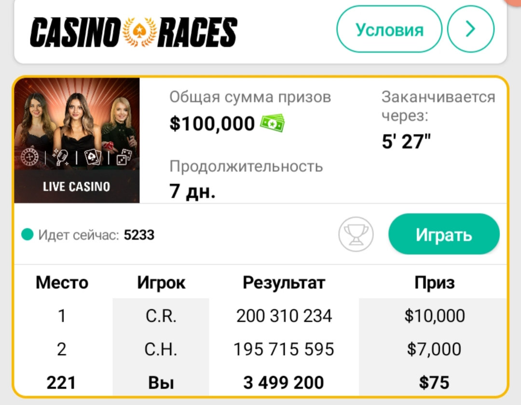Tap the laurel spade logo emblem
The height and width of the screenshot is (405, 521).
(x=139, y=32)
